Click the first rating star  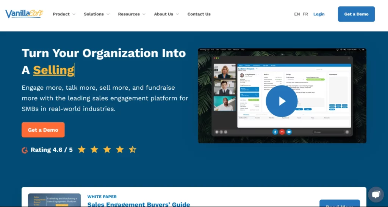(x=81, y=149)
